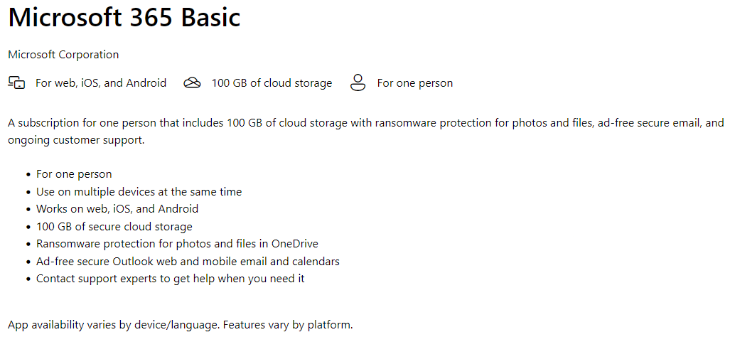Click the Microsoft 365 Basic title
Screen dimensions: 730x337
click(124, 16)
